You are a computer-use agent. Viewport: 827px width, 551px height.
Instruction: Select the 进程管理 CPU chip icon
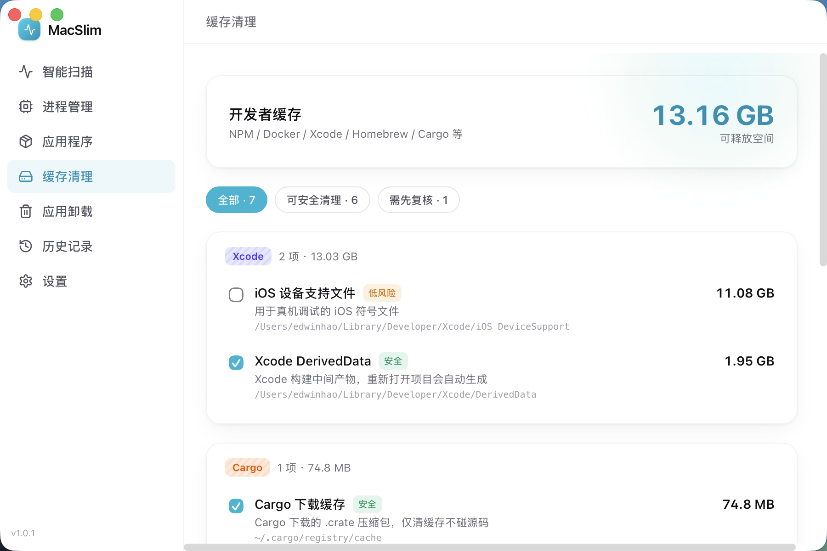tap(26, 107)
